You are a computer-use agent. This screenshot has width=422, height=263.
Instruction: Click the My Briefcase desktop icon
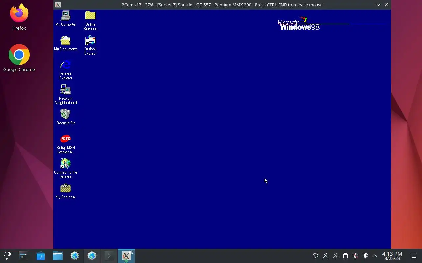coord(66,191)
